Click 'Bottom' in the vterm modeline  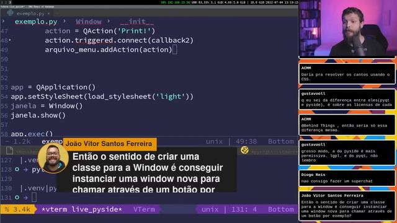pos(281,209)
